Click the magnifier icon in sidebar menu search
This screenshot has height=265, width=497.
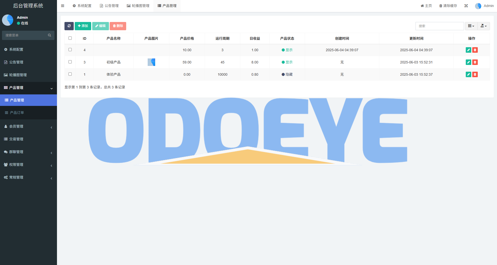pos(49,35)
